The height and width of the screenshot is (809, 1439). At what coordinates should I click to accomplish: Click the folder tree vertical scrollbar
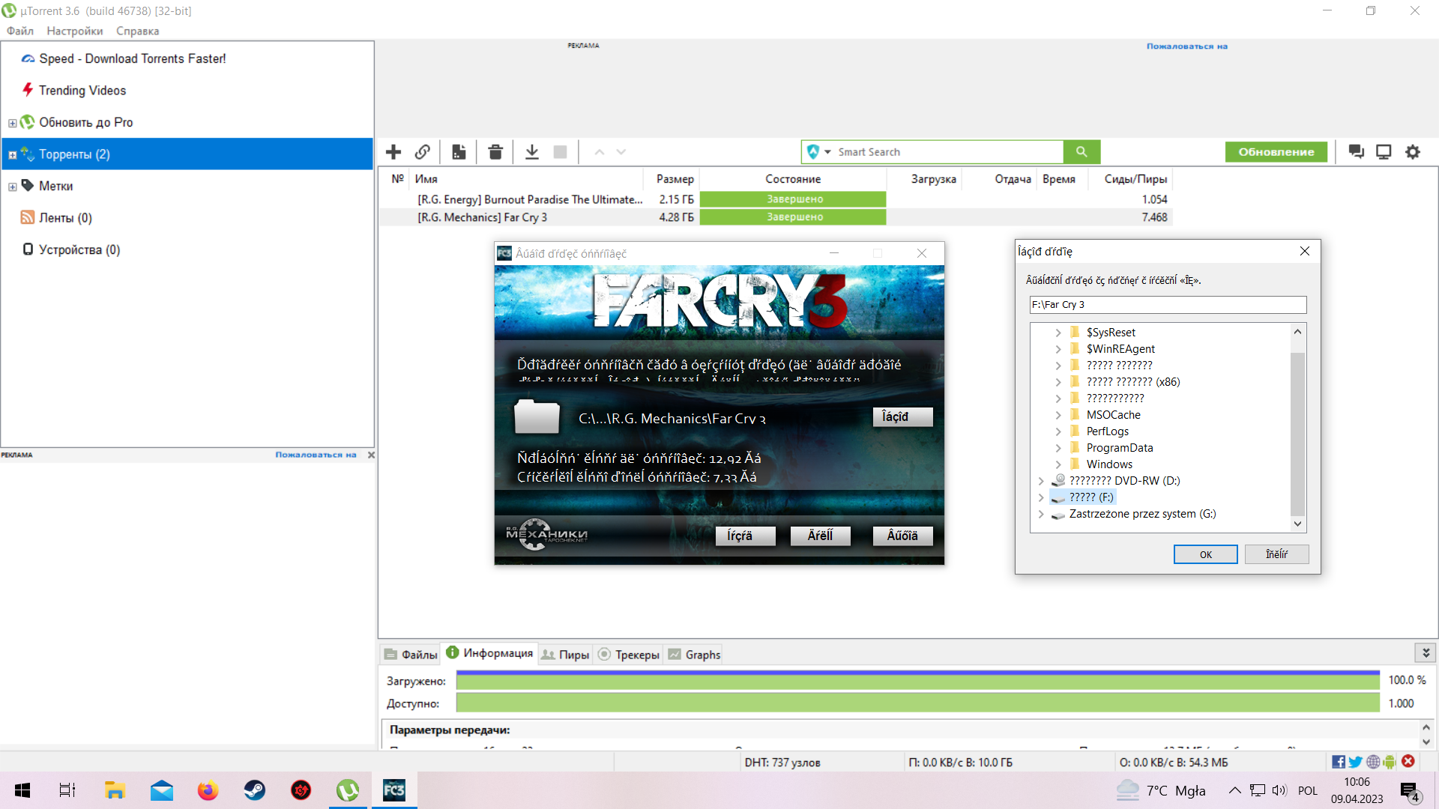[x=1297, y=434]
